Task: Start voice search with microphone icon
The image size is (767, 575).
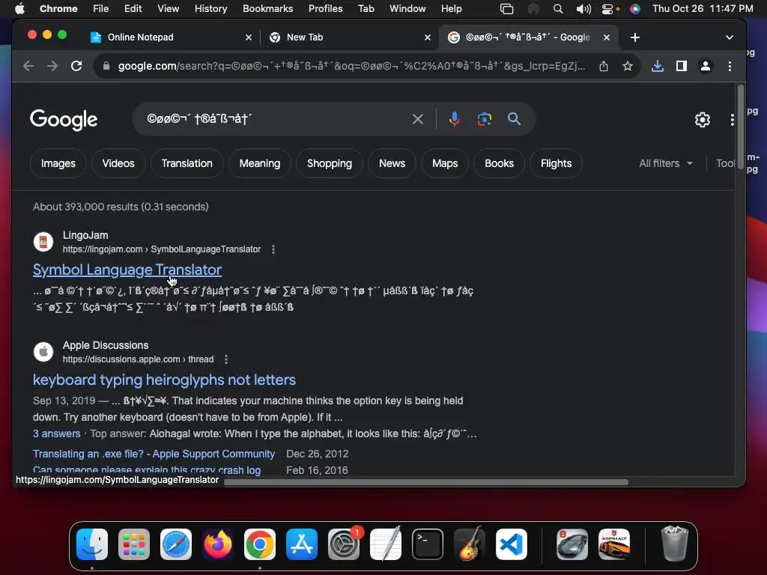Action: click(455, 119)
